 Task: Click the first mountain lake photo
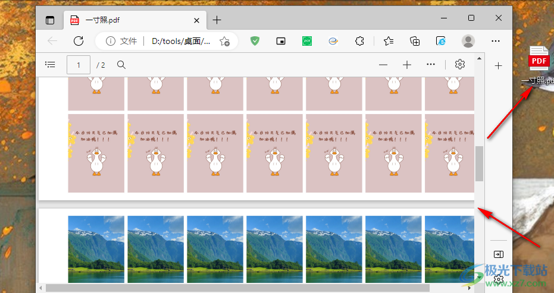96,249
